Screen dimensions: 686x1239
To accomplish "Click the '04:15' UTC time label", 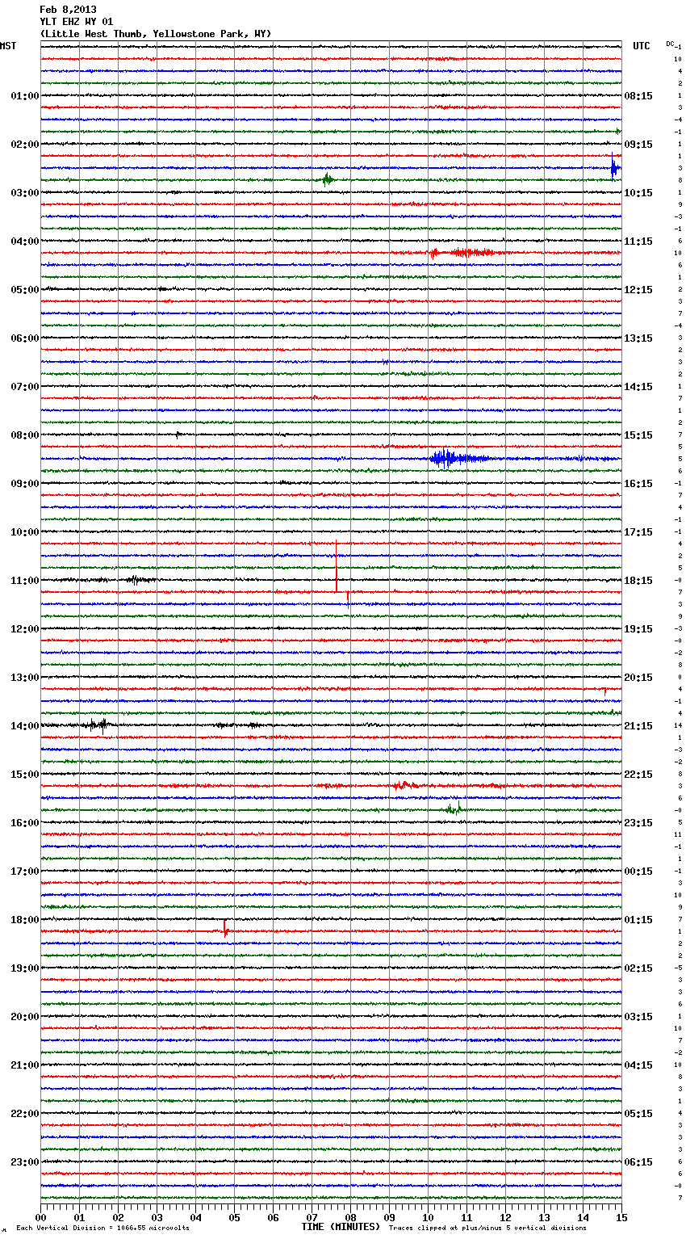I will tap(638, 1065).
